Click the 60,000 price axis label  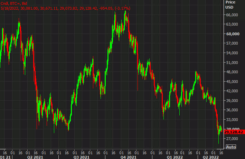tap(232, 34)
